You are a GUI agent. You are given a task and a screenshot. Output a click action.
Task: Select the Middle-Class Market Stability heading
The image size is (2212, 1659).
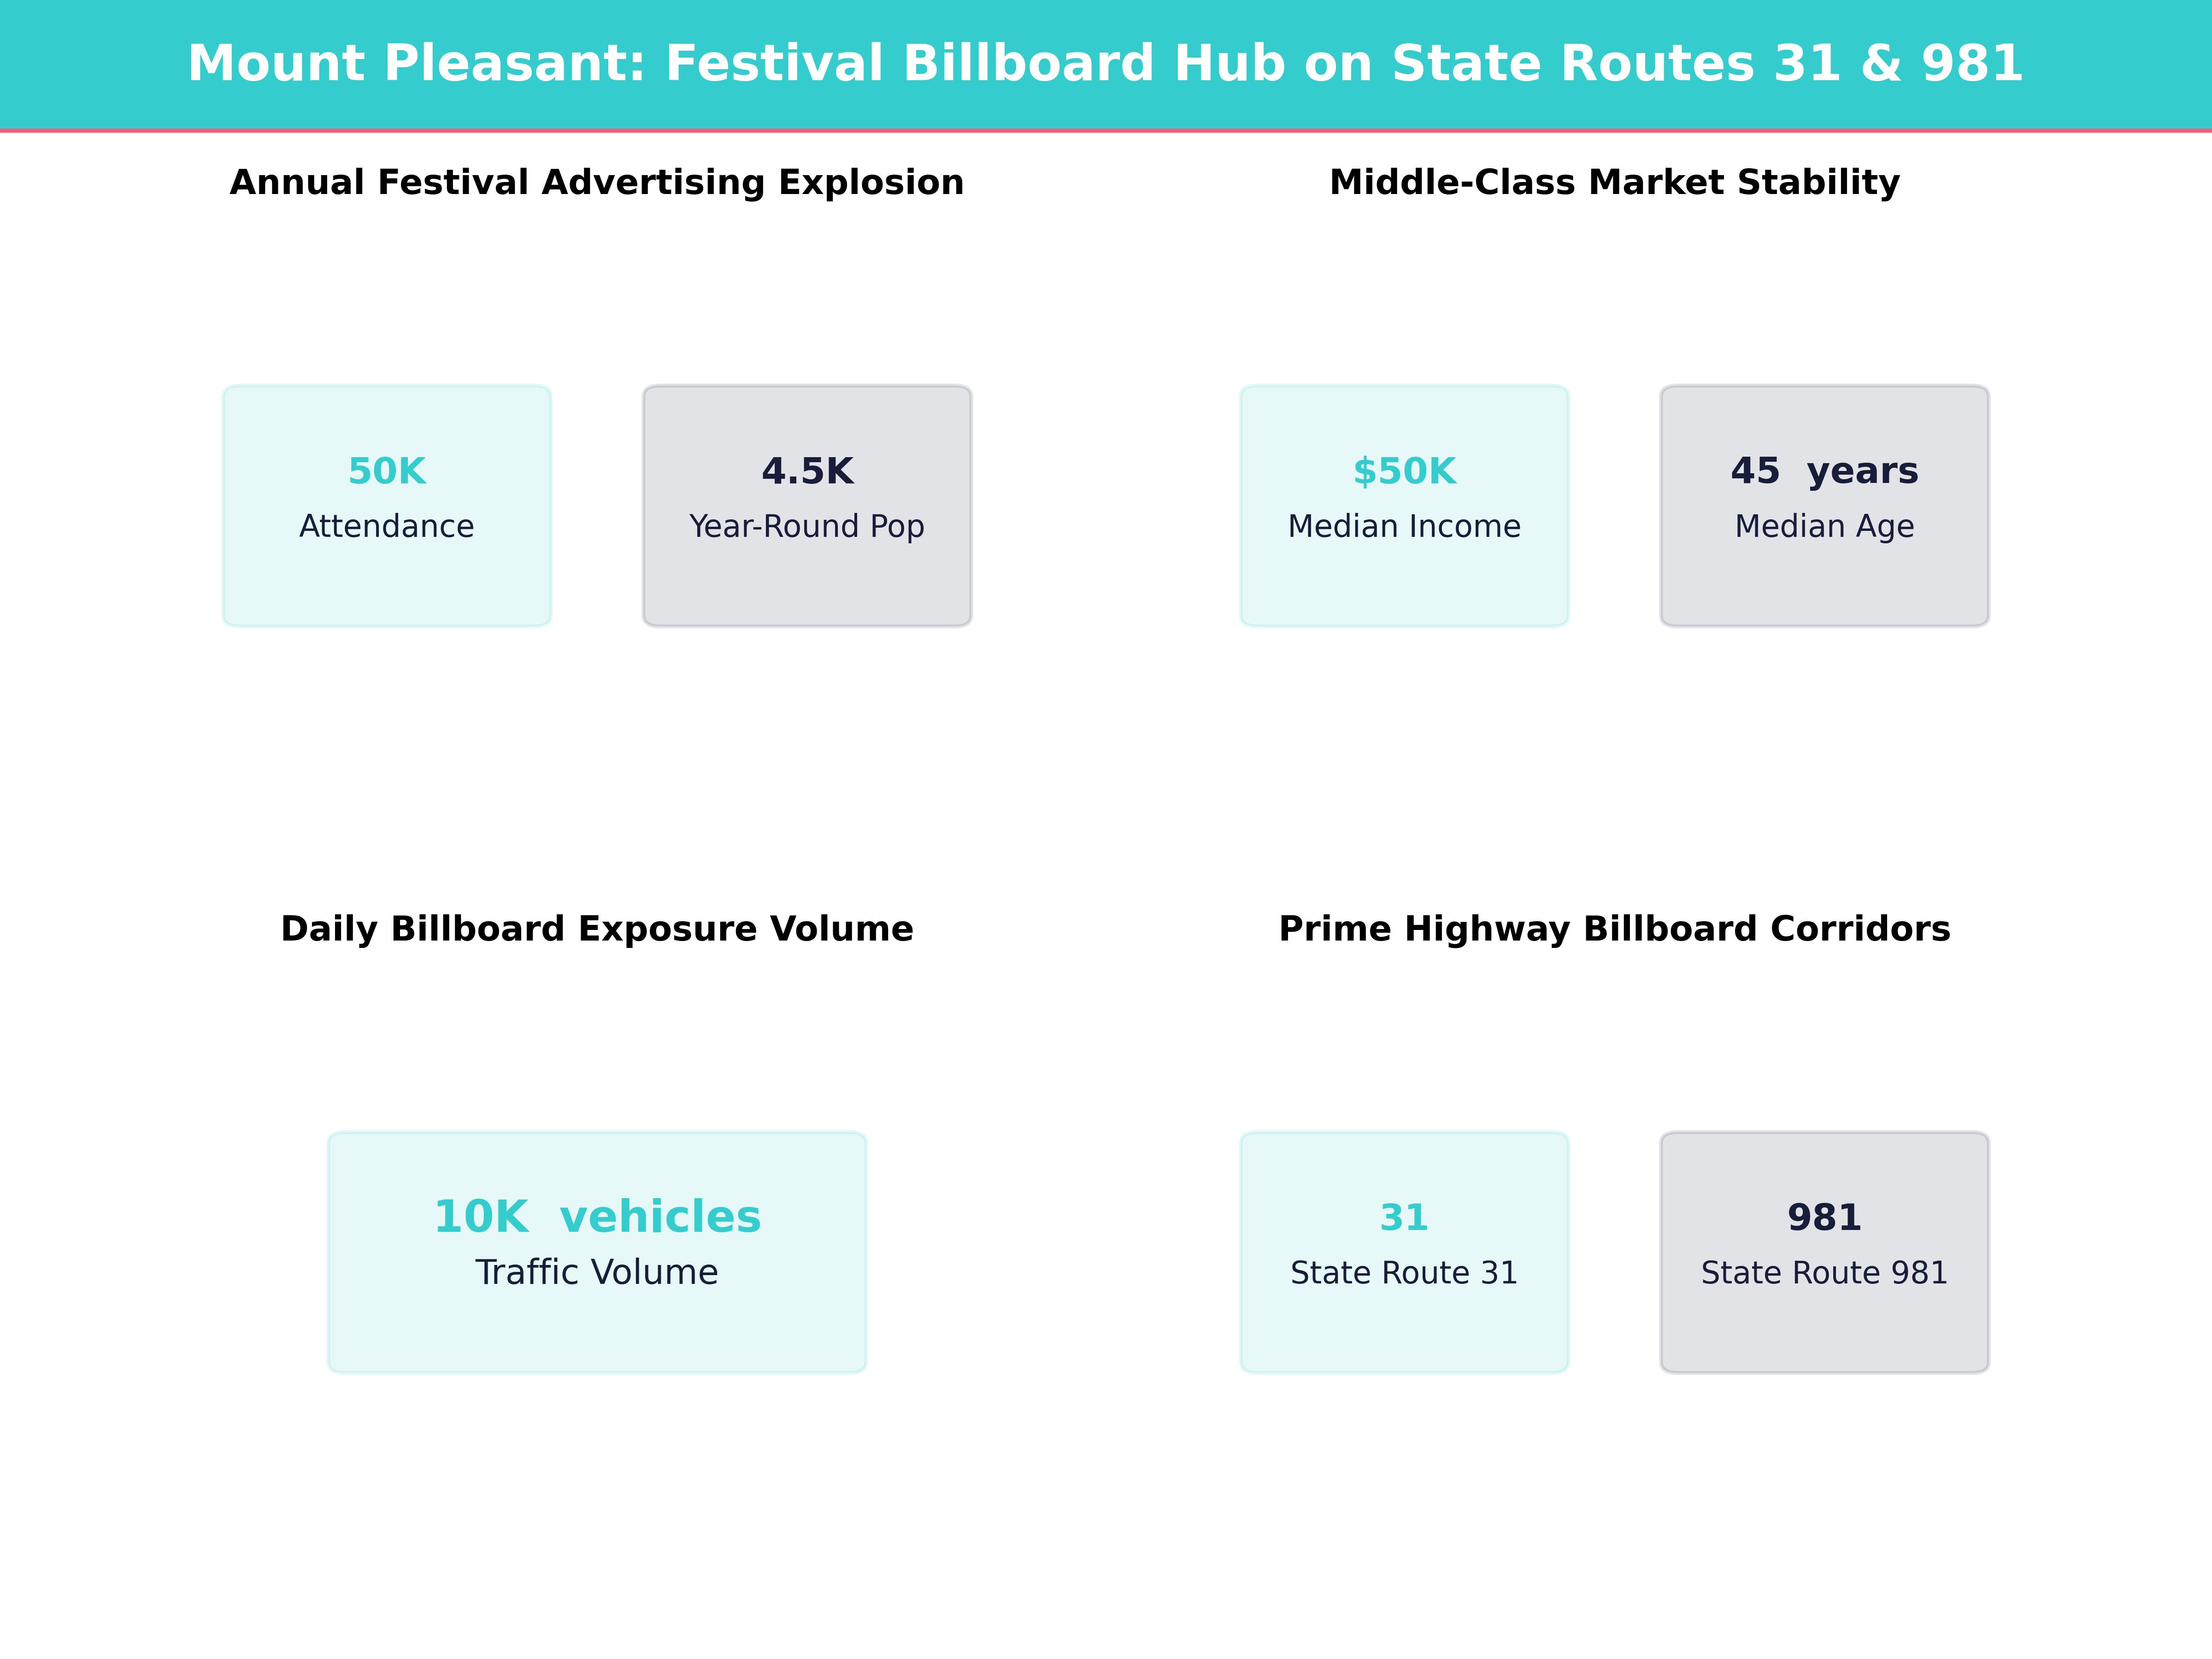pos(1614,182)
